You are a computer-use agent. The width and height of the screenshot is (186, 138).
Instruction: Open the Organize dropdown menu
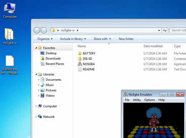point(45,39)
